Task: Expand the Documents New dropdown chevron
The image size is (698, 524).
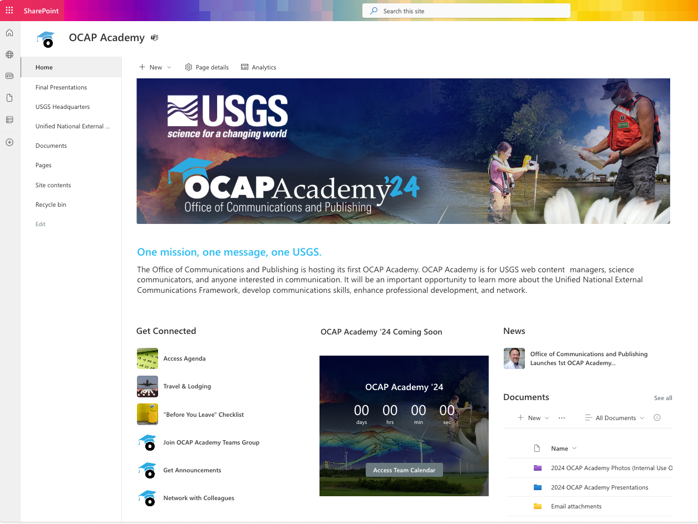Action: [x=547, y=418]
